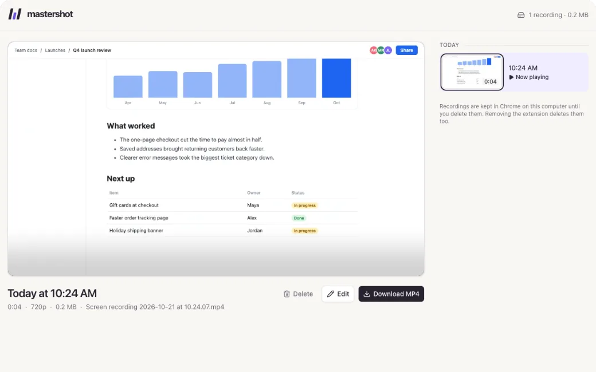
Task: Click the collaborator avatars in the video
Action: tap(381, 50)
